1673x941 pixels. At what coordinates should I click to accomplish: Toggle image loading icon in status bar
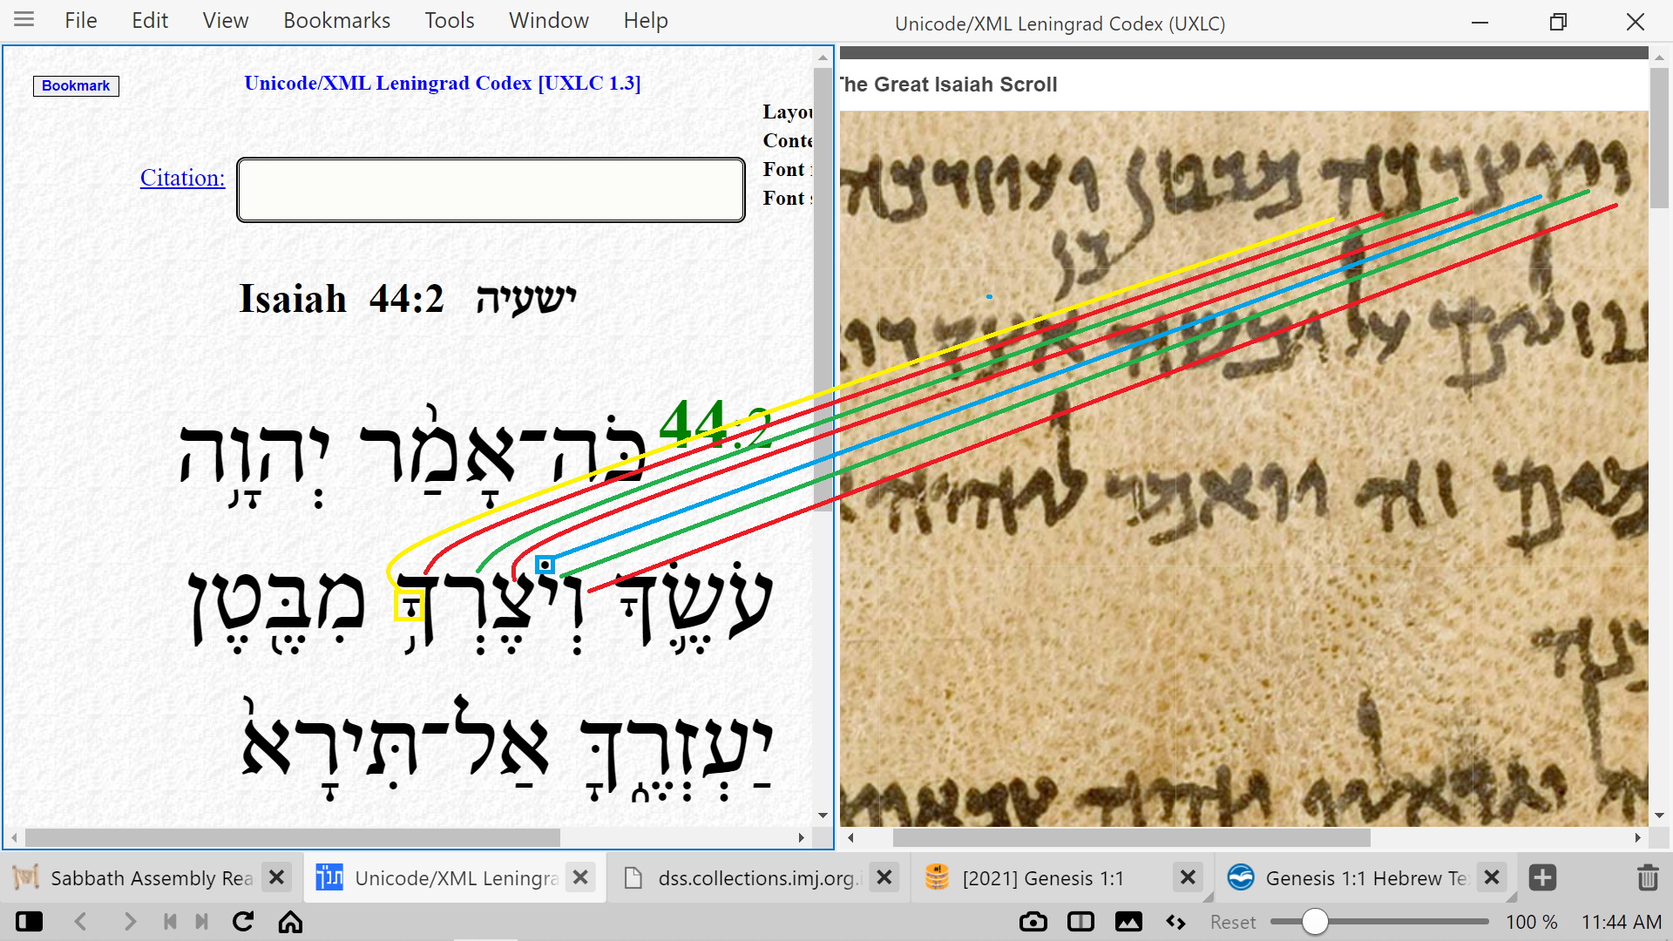pyautogui.click(x=1128, y=922)
